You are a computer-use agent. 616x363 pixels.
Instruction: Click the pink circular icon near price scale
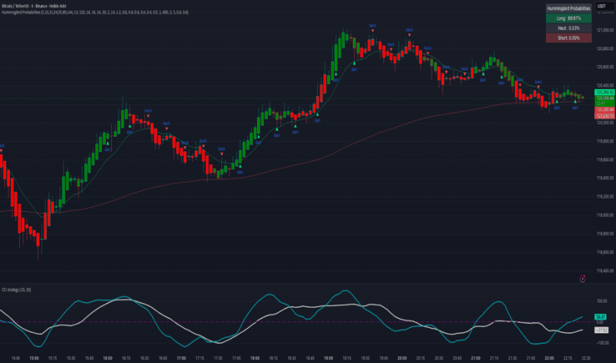[x=582, y=279]
